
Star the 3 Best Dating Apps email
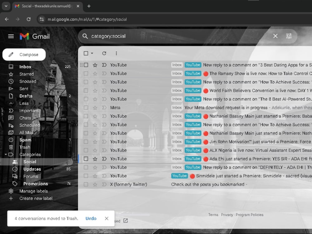95,65
